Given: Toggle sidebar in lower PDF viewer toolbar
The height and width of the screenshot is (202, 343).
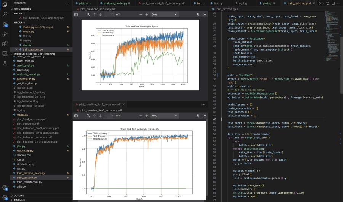Looking at the screenshot, I should [76, 116].
